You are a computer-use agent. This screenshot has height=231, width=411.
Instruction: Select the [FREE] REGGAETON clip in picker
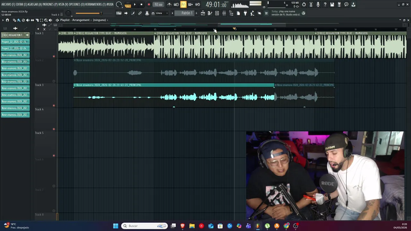(x=15, y=35)
